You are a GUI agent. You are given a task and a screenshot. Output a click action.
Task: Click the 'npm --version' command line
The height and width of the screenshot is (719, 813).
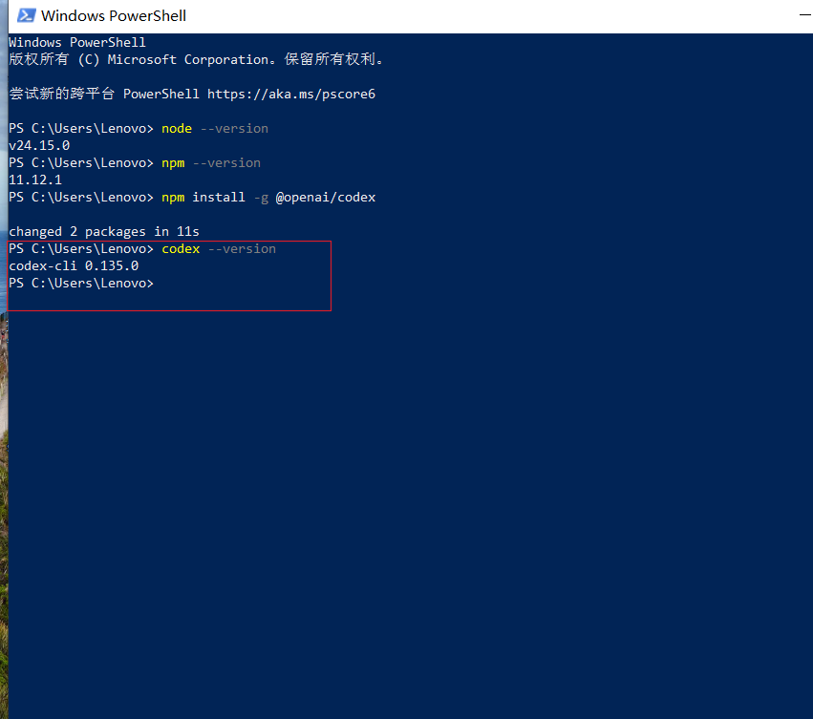135,162
